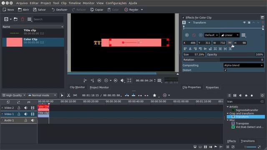Screen dimensions: 267x150
Task: Click the monitor volume speaker icon
Action: pos(122,80)
